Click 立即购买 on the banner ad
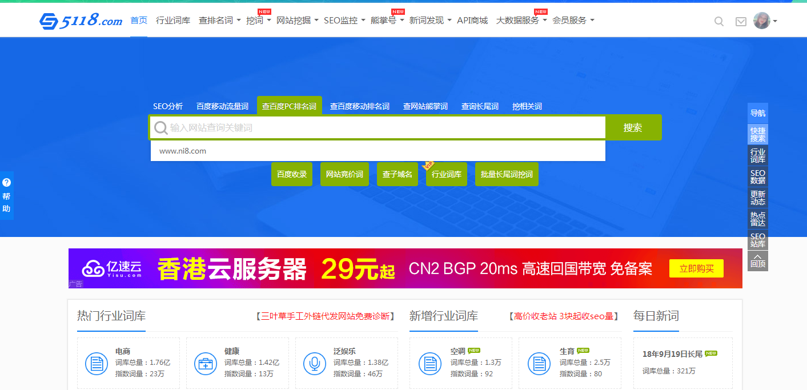807x390 pixels. coord(696,268)
